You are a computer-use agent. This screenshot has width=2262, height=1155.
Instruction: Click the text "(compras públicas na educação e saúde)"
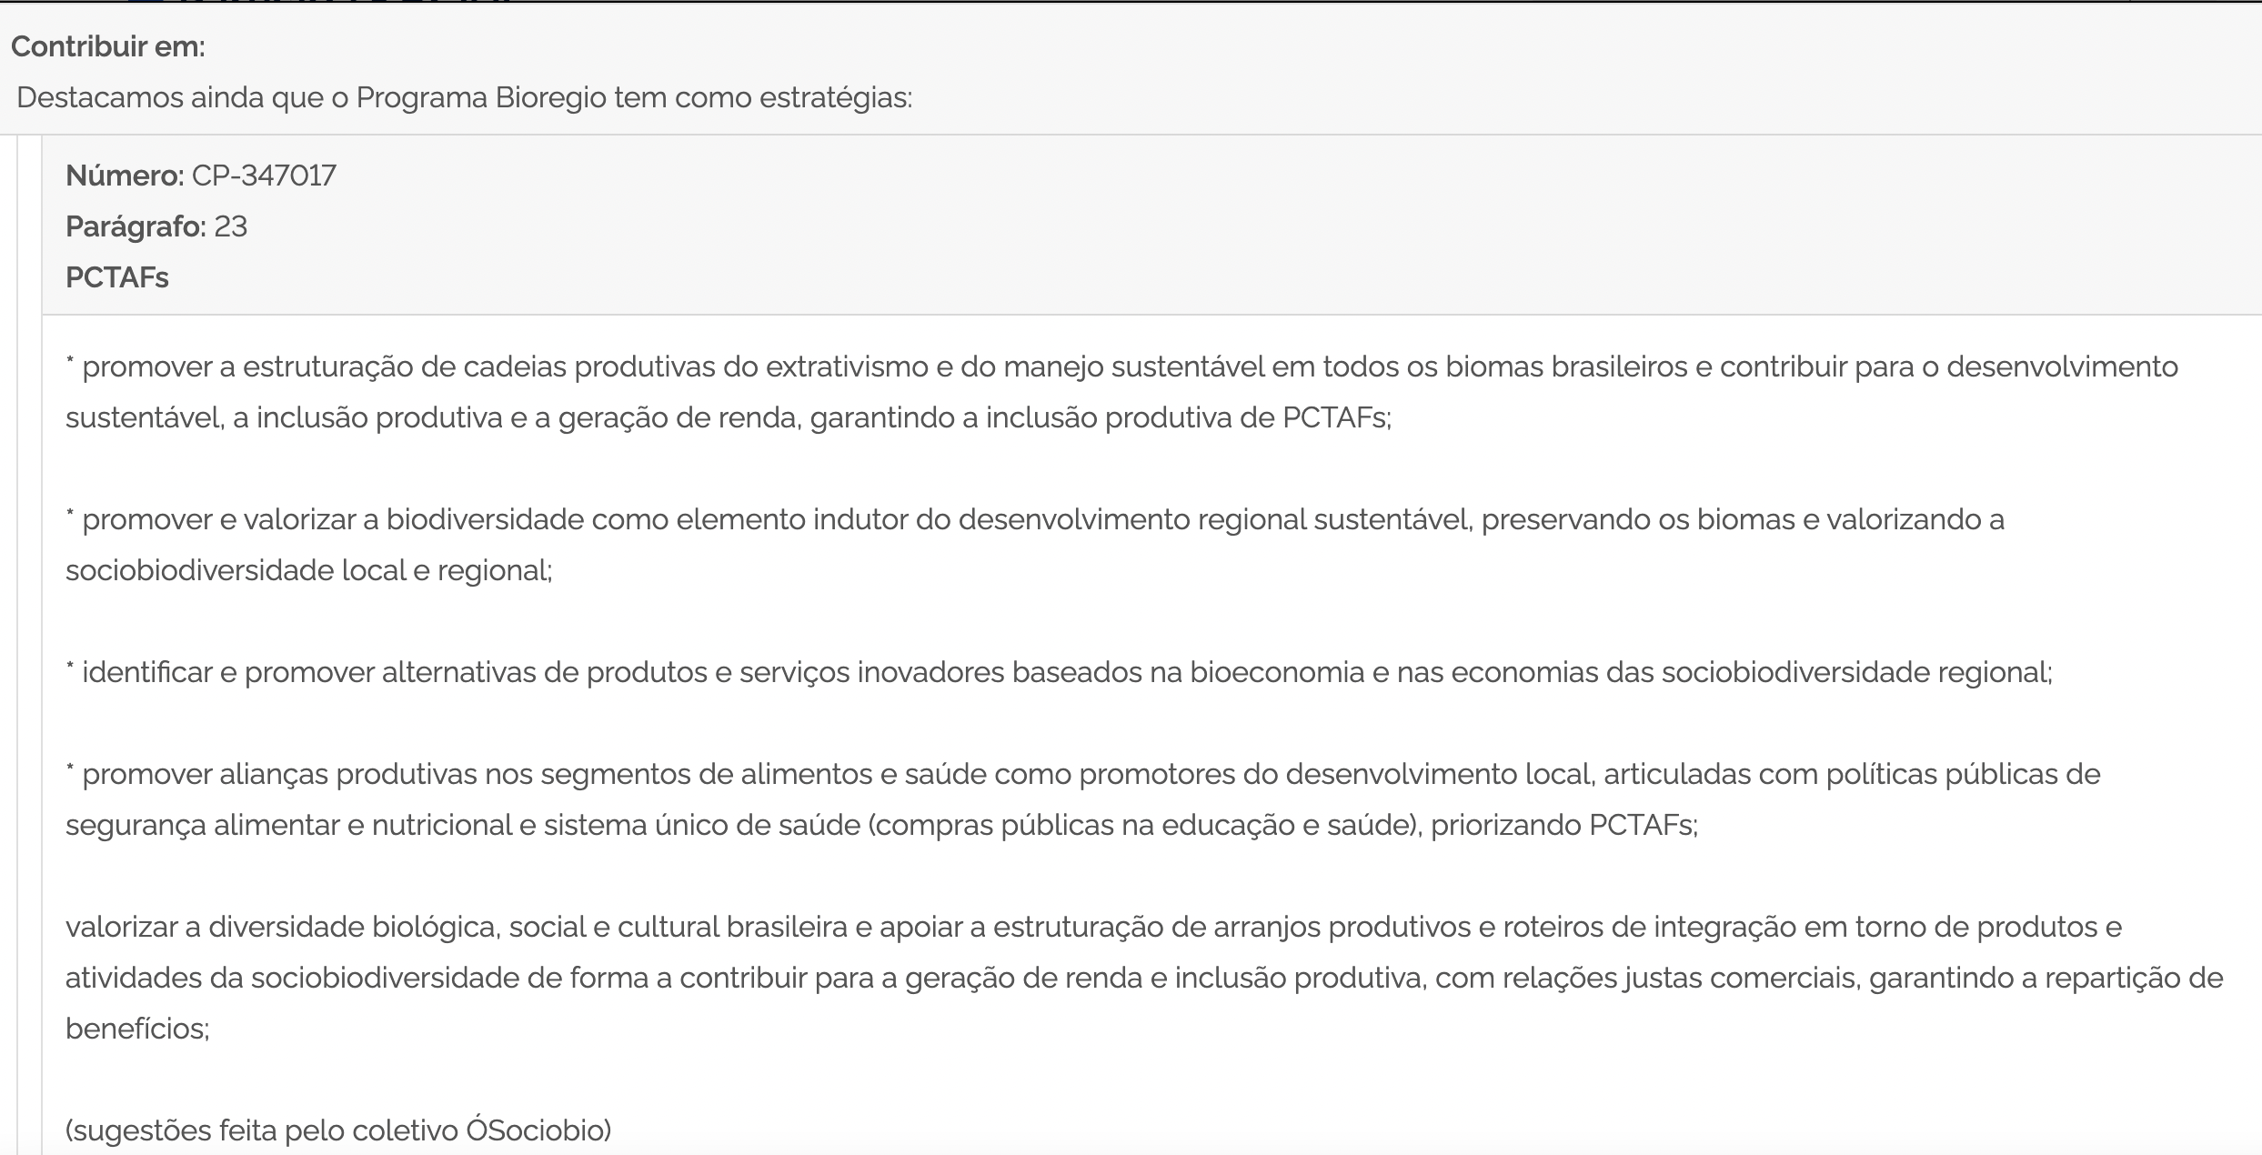[1145, 826]
